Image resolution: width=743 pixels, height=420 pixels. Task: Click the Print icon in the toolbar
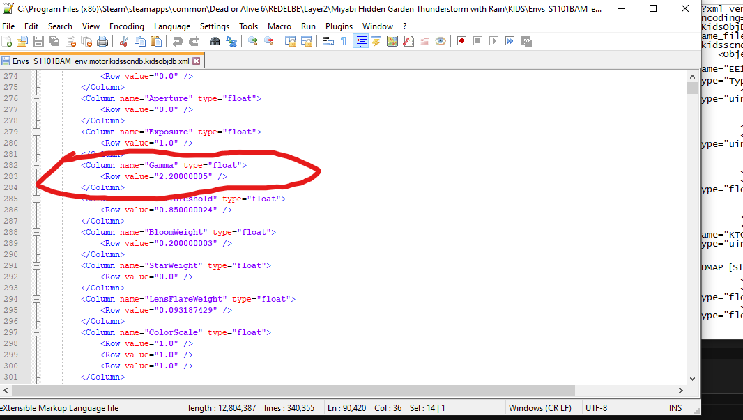[102, 42]
